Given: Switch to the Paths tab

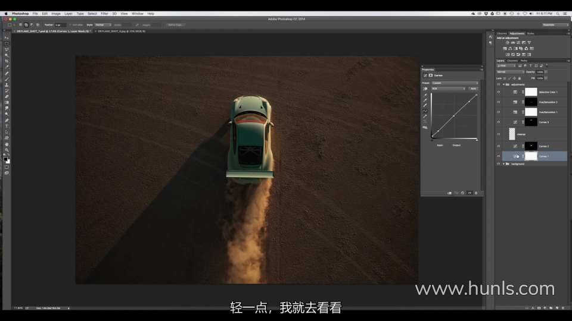Looking at the screenshot, I should 524,61.
